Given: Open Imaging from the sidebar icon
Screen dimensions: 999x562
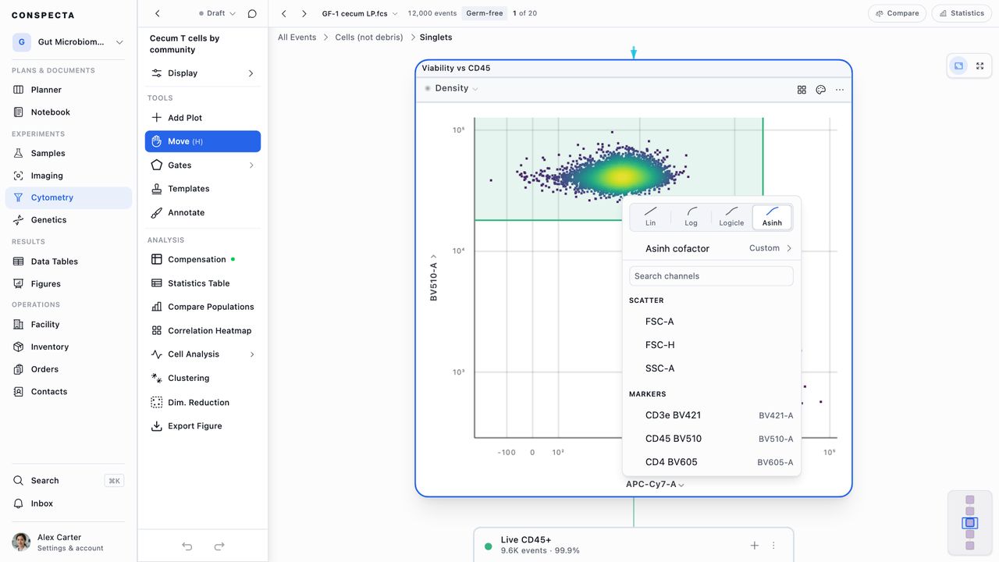Looking at the screenshot, I should click(x=19, y=176).
